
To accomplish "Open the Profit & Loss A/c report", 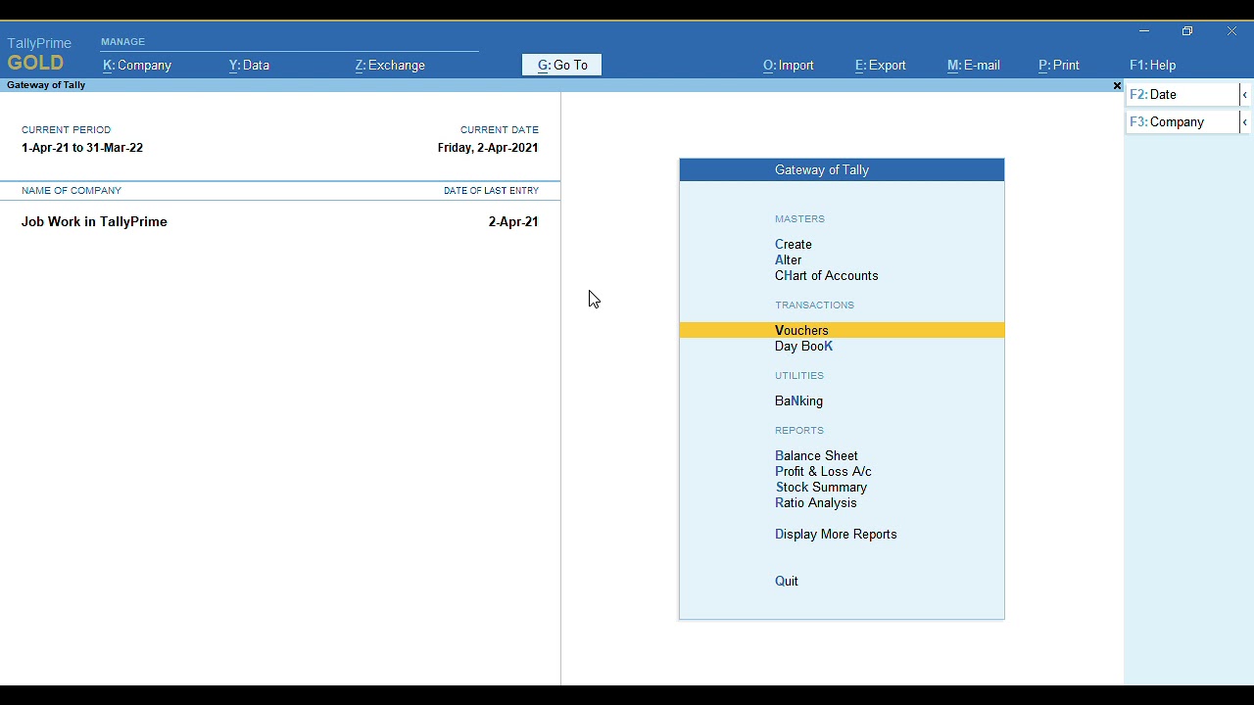I will click(823, 472).
